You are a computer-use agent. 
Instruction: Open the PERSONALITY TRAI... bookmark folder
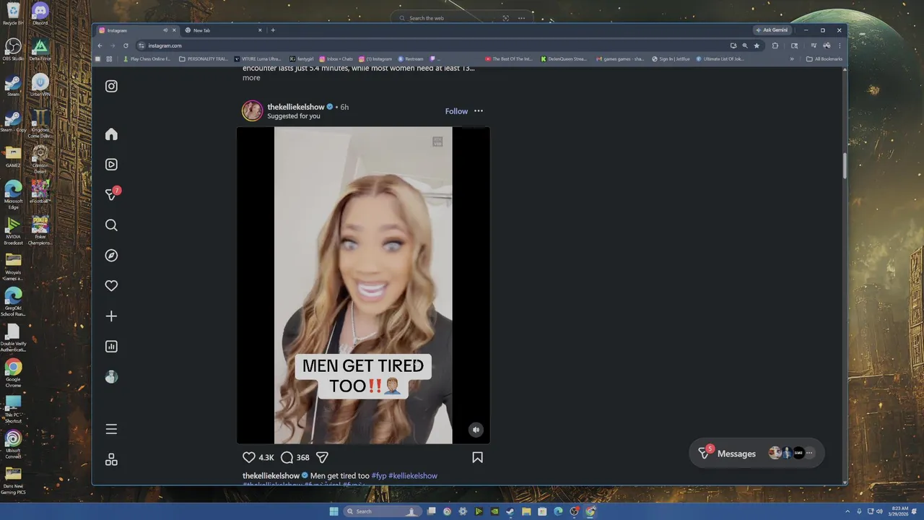[204, 59]
